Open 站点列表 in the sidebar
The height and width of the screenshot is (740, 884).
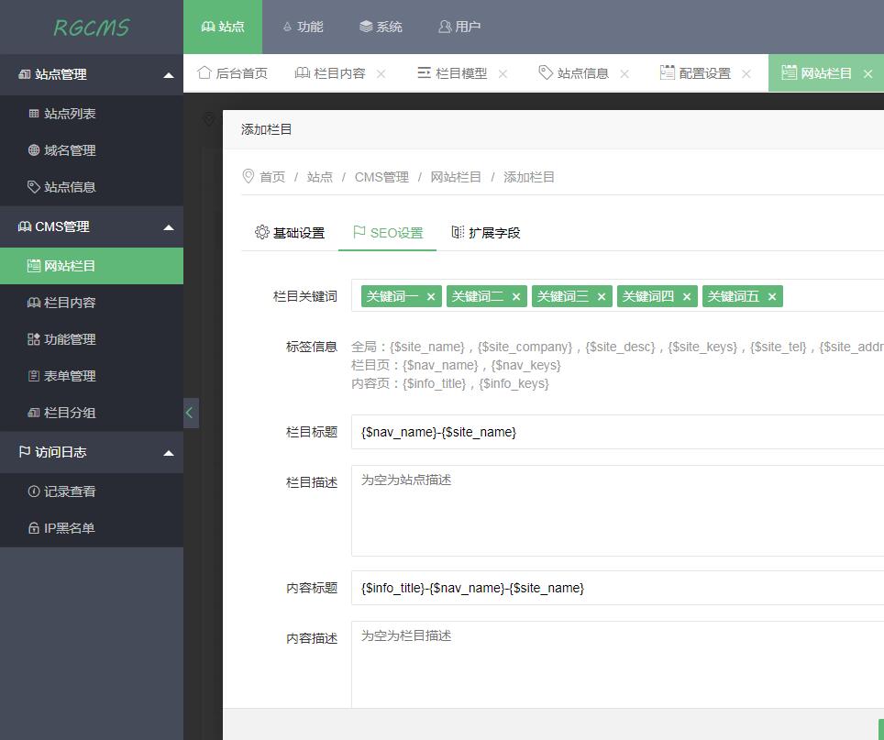pyautogui.click(x=92, y=114)
